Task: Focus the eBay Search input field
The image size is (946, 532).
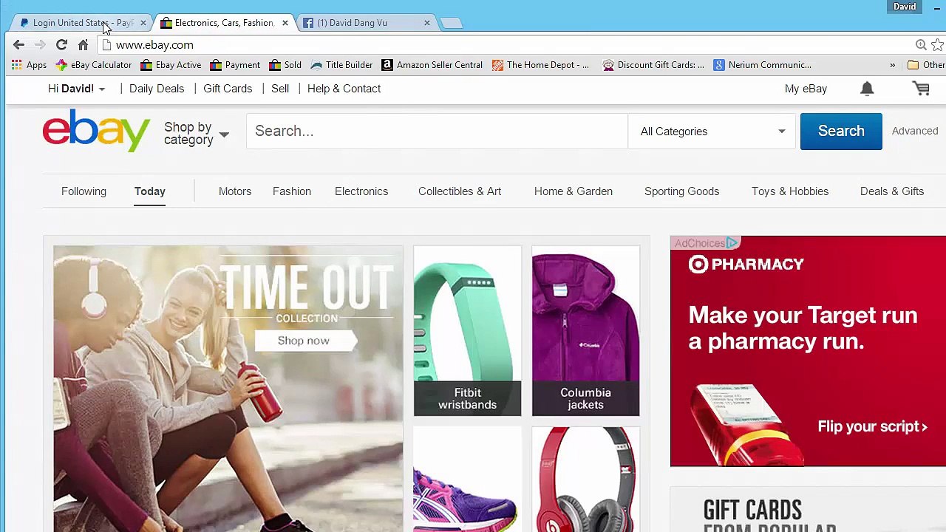Action: tap(438, 132)
